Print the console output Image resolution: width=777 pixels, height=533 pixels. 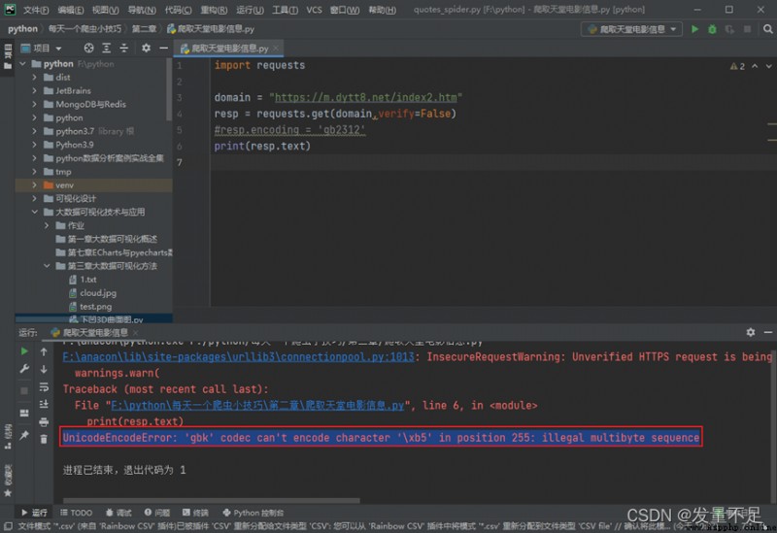click(44, 422)
